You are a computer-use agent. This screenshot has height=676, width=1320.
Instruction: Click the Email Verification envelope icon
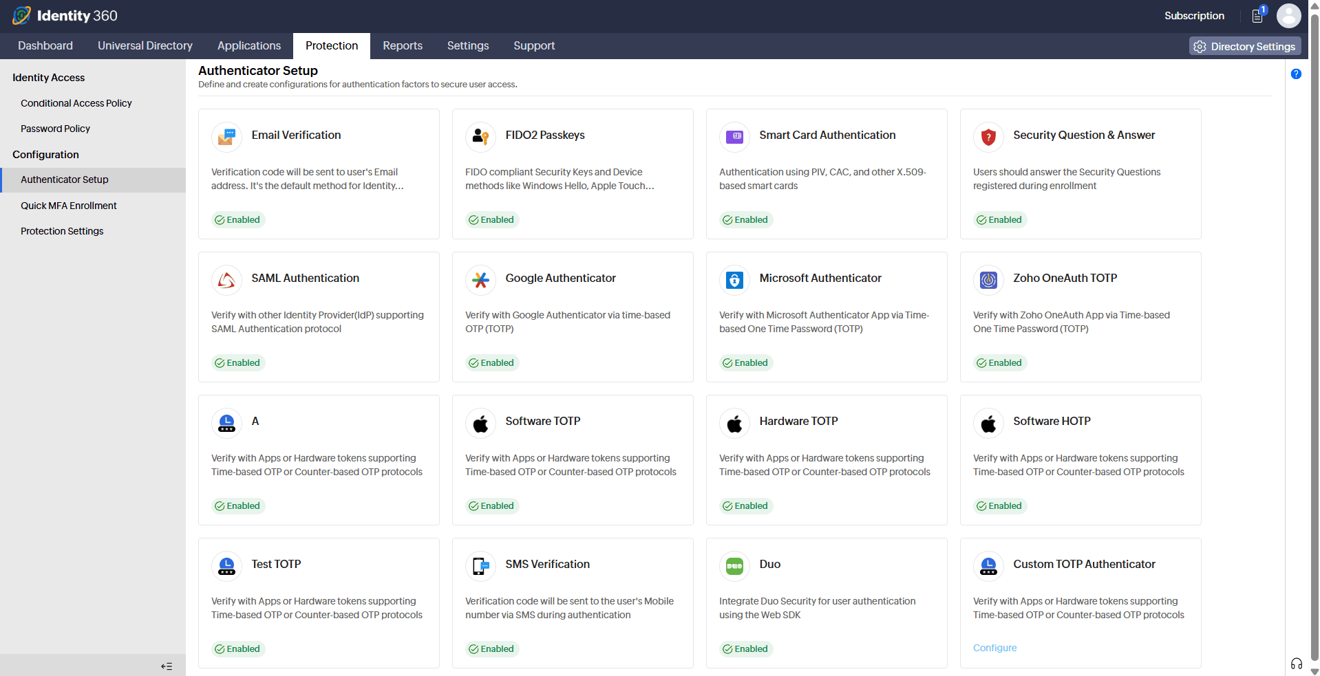click(x=226, y=137)
